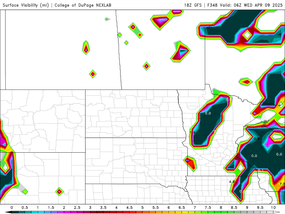The height and width of the screenshot is (214, 285).
Task: Click the '6' label on color scale
Action: pyautogui.click(x=169, y=208)
